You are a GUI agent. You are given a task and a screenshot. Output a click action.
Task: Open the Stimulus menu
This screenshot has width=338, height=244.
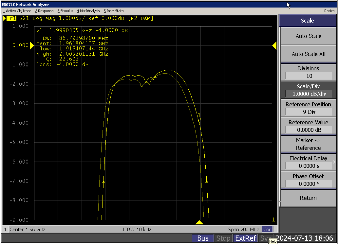click(x=65, y=11)
